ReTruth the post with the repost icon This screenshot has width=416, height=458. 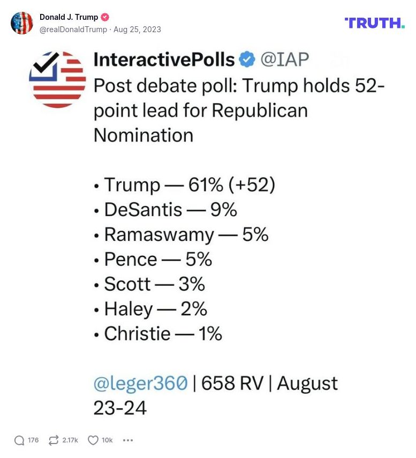(x=53, y=440)
